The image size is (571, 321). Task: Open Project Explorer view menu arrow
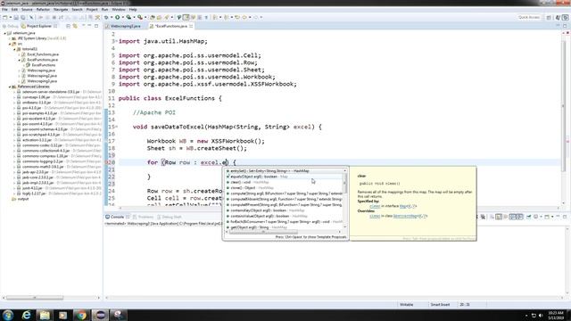coord(83,26)
